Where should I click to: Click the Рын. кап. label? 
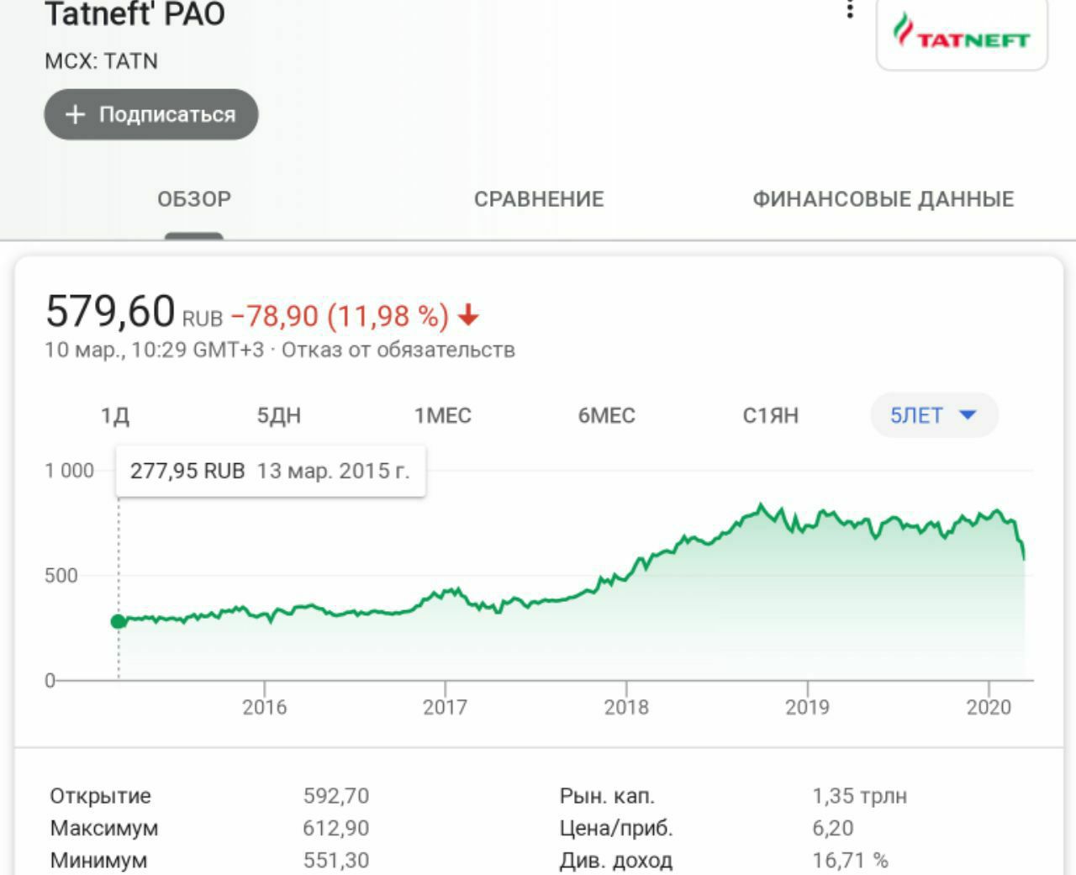tap(607, 796)
